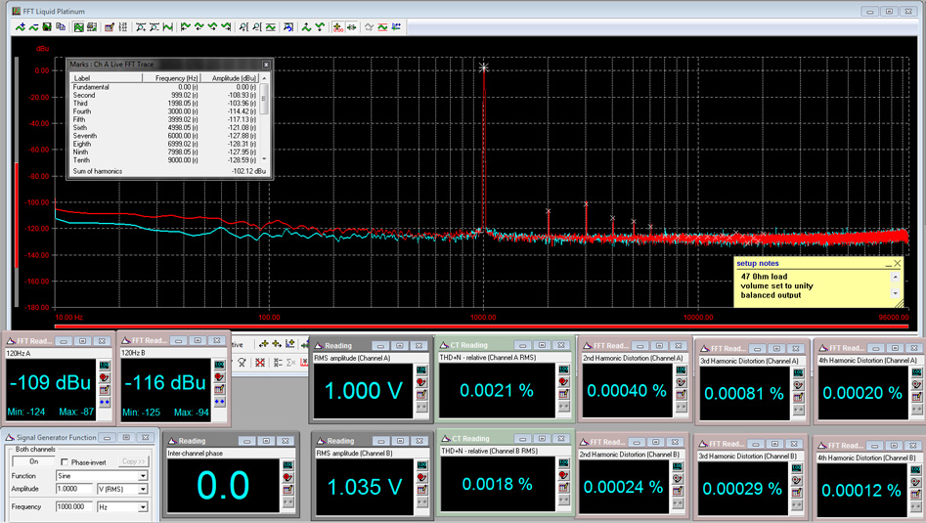Viewport: 926px width, 523px height.
Task: Click the 1.035 V Channel B reading
Action: click(365, 487)
